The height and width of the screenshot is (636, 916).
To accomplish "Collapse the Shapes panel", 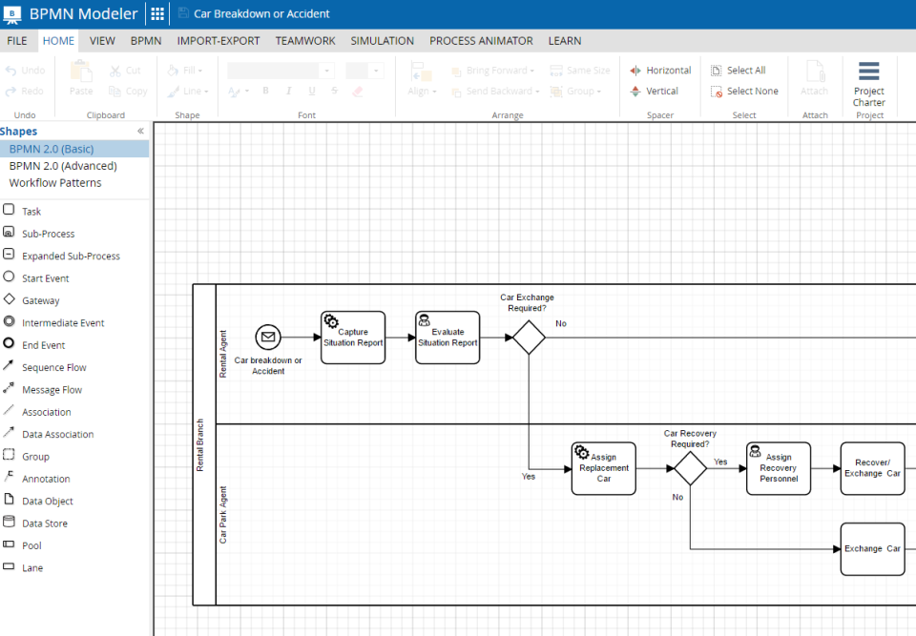I will pyautogui.click(x=140, y=131).
